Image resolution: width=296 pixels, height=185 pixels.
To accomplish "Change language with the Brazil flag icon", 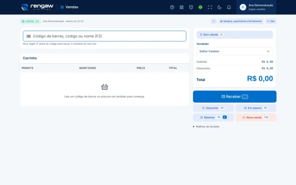I will [200, 7].
